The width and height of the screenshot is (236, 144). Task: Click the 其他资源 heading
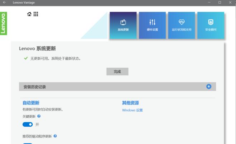(x=130, y=103)
